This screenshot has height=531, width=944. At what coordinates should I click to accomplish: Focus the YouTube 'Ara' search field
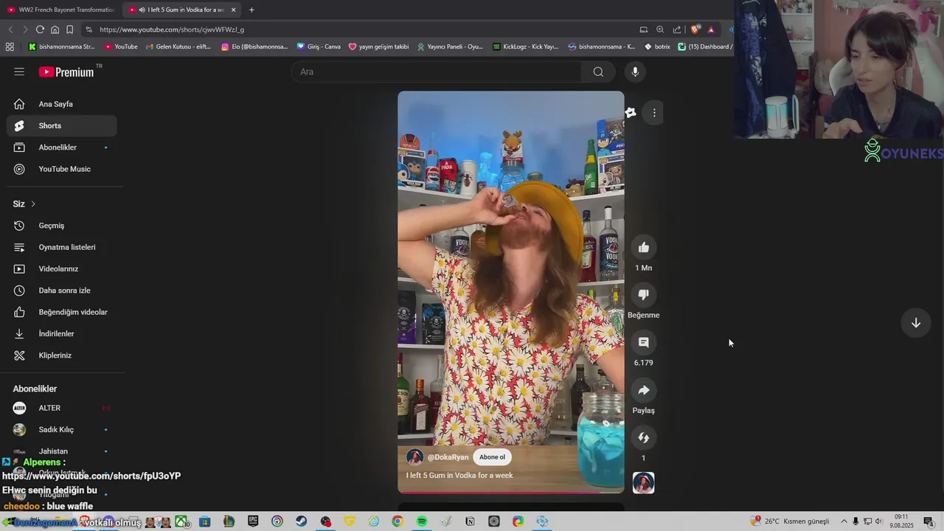pos(437,72)
